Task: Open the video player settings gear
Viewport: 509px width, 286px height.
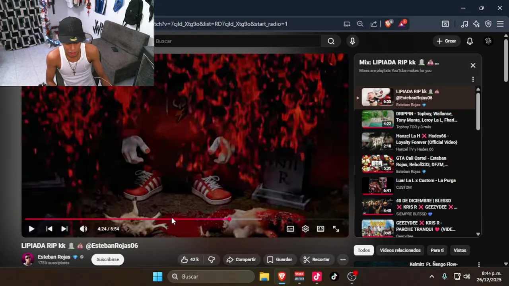Action: point(305,229)
